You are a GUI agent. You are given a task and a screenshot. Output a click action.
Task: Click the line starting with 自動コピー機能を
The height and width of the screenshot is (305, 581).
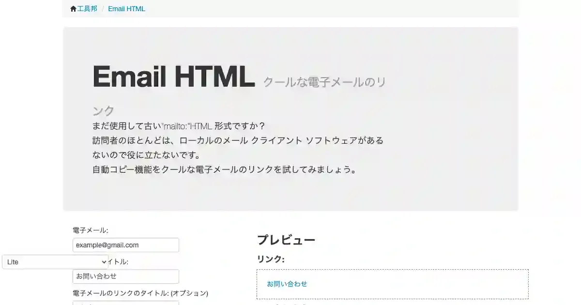click(x=225, y=170)
